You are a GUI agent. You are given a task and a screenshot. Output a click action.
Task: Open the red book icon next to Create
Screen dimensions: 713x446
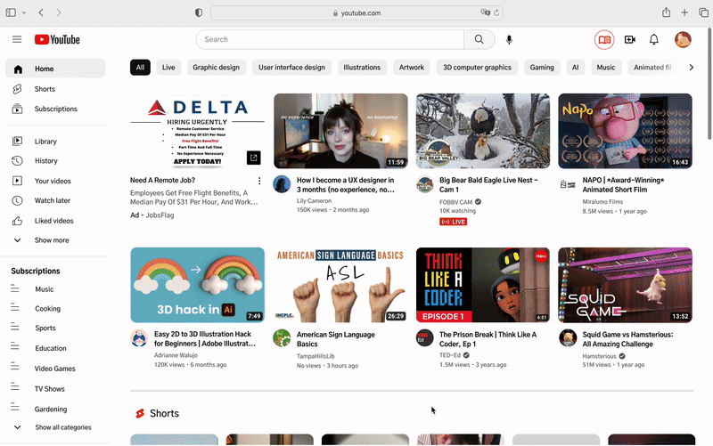[x=604, y=40]
